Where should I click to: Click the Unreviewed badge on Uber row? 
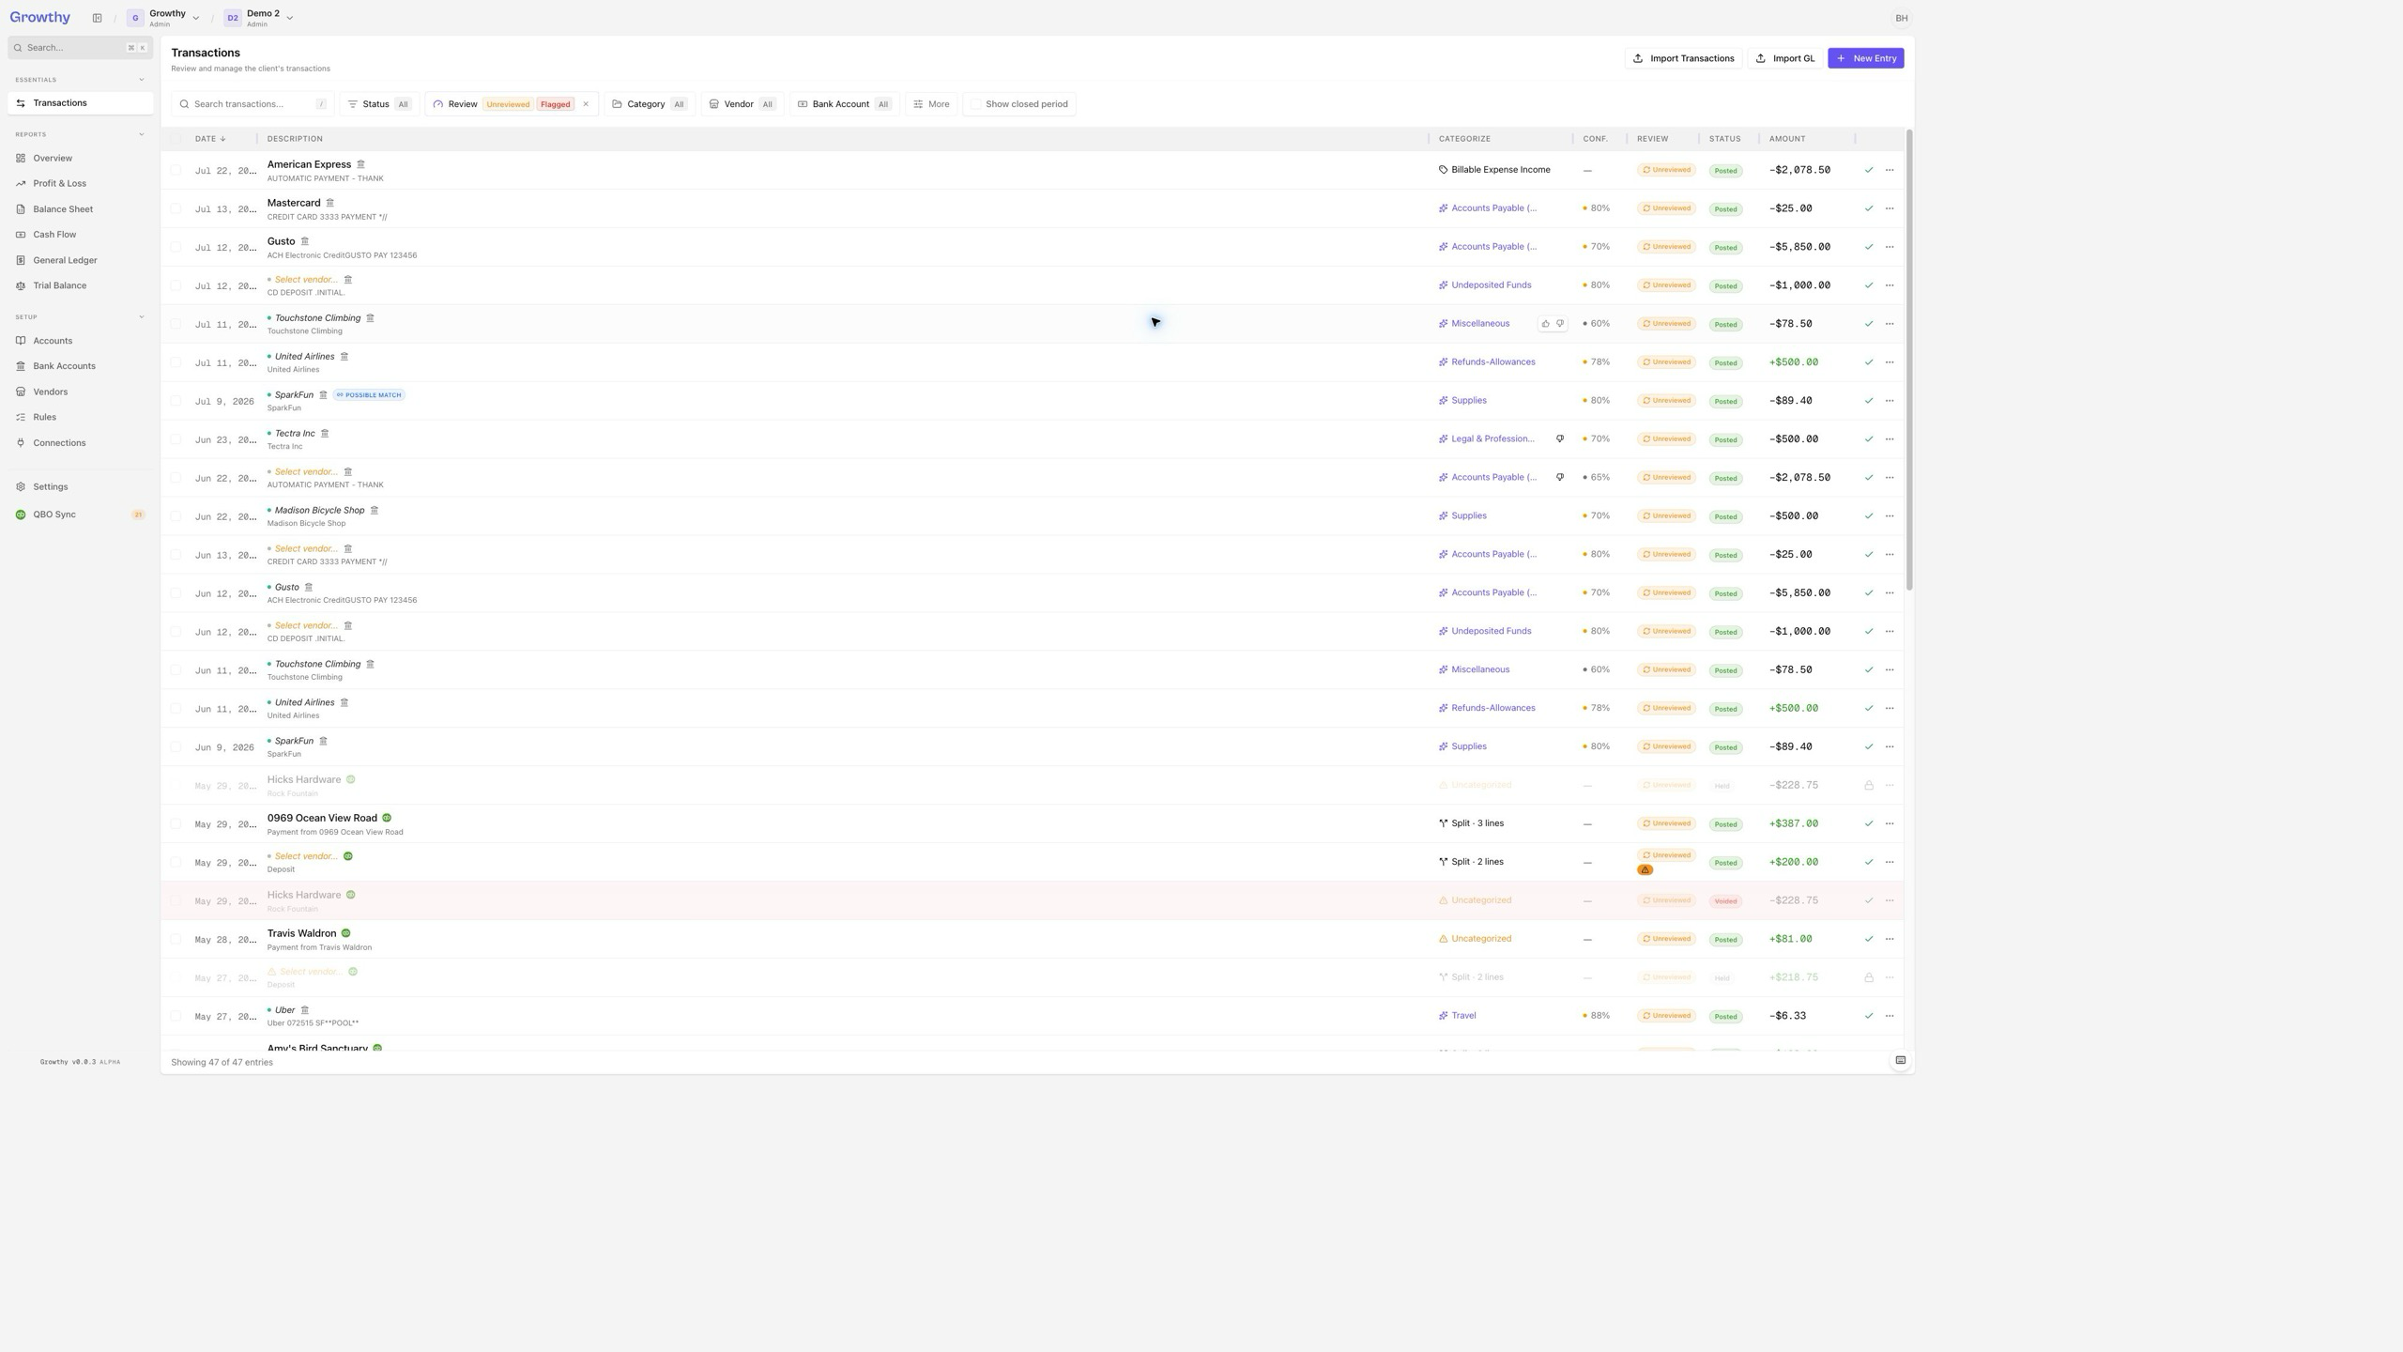click(x=1666, y=1016)
